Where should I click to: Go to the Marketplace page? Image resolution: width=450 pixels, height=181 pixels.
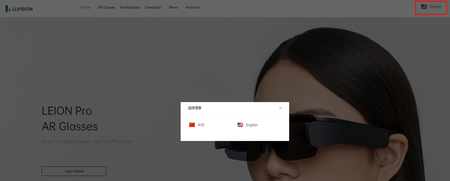click(x=130, y=8)
